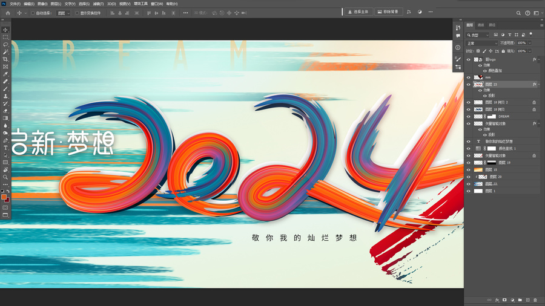Select the Crop tool
This screenshot has width=545, height=306.
[5, 59]
